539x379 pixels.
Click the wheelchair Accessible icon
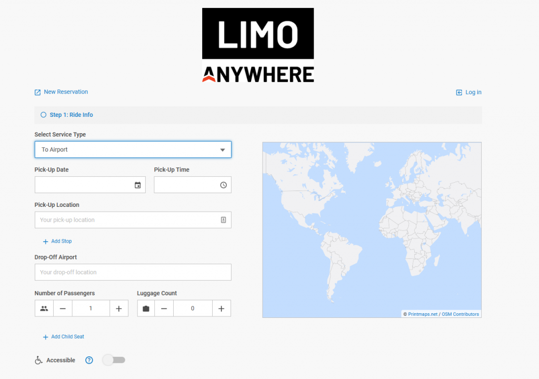[x=38, y=360]
